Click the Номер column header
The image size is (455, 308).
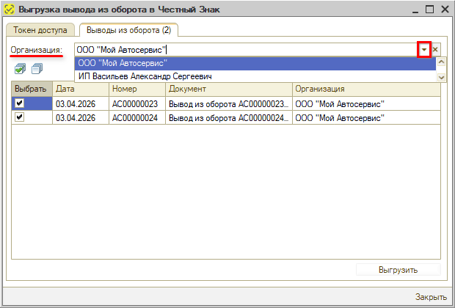point(136,89)
